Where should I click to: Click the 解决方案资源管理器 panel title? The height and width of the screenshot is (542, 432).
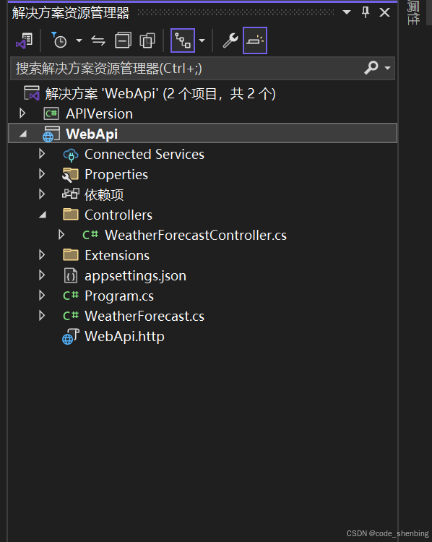[x=71, y=13]
